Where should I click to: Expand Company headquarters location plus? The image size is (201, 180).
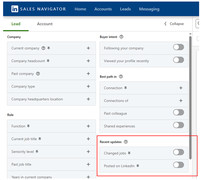(x=88, y=99)
